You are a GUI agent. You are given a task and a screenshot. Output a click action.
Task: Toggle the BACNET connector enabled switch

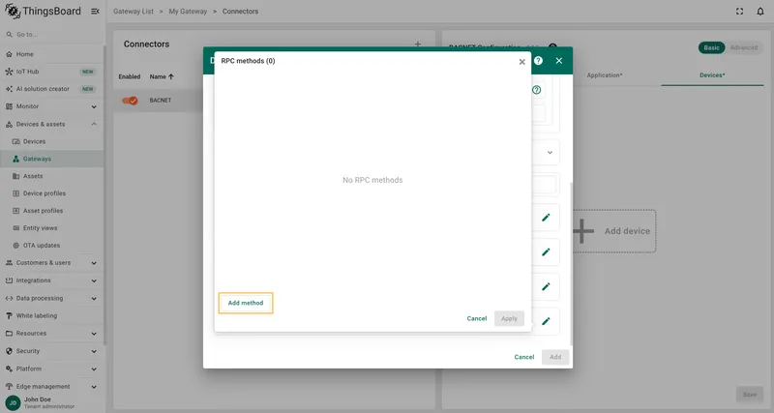(x=130, y=101)
